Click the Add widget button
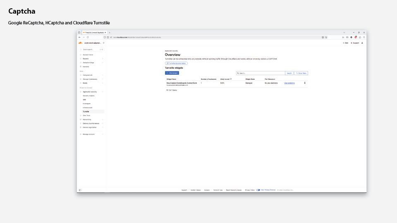The image size is (397, 223). [172, 73]
